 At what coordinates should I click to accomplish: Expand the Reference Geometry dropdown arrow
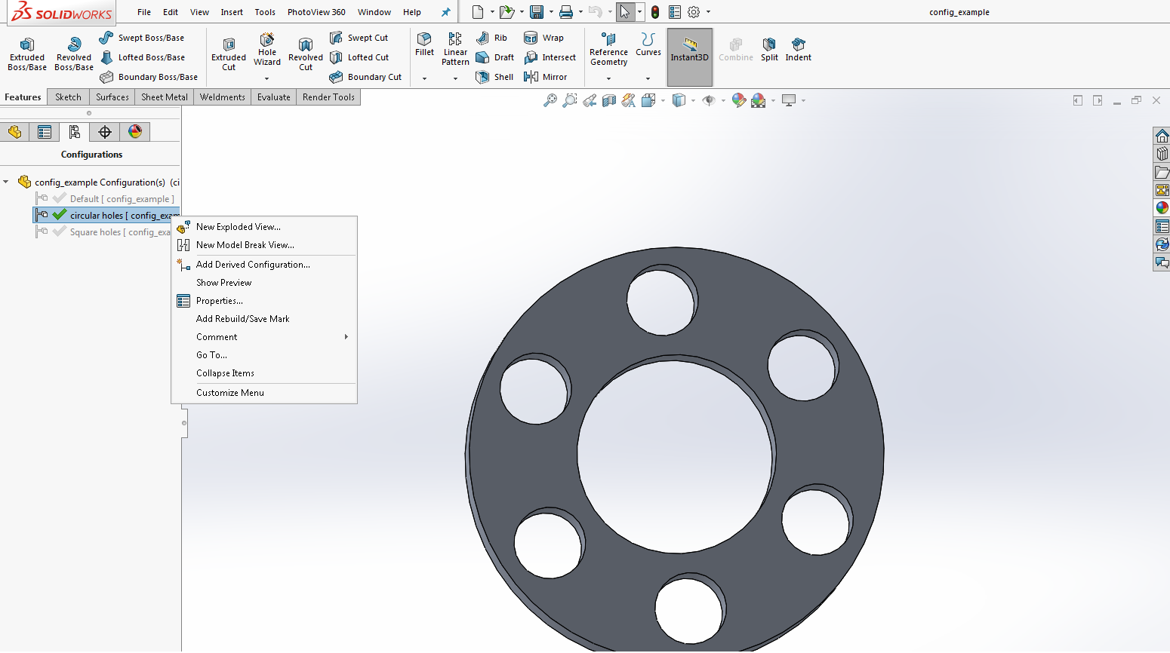(608, 78)
